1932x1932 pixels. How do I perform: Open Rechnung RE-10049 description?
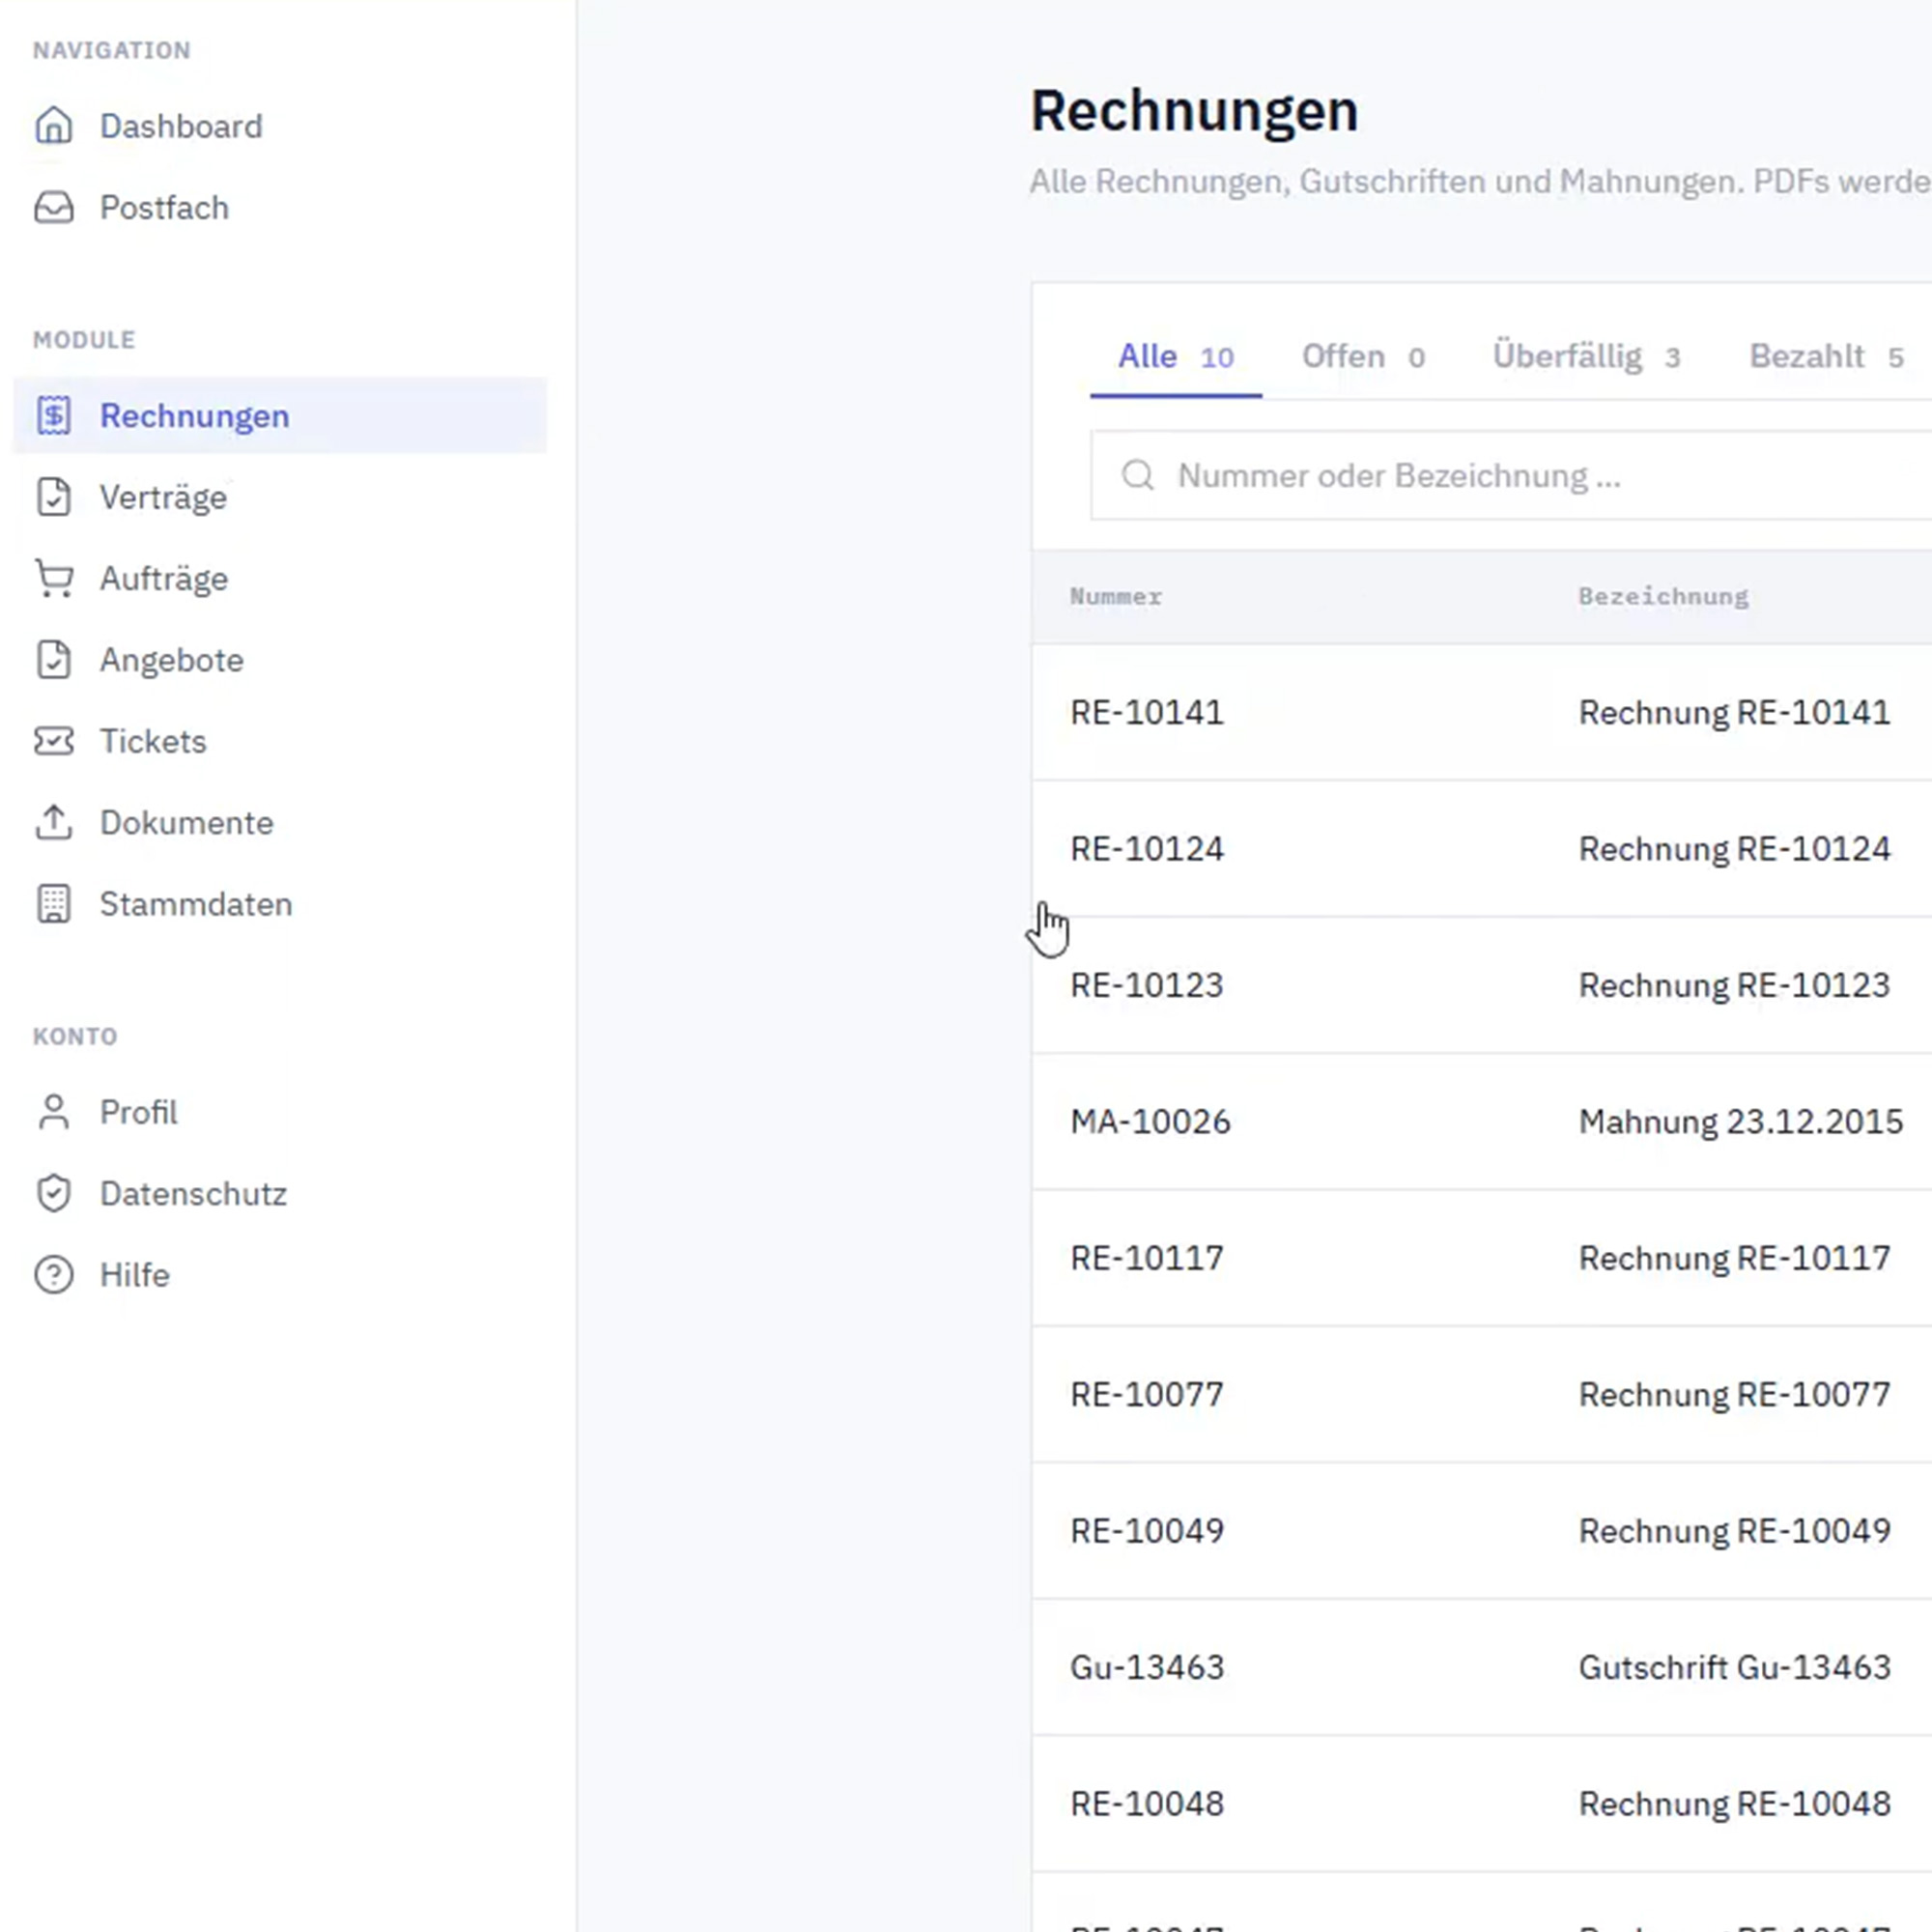point(1735,1531)
